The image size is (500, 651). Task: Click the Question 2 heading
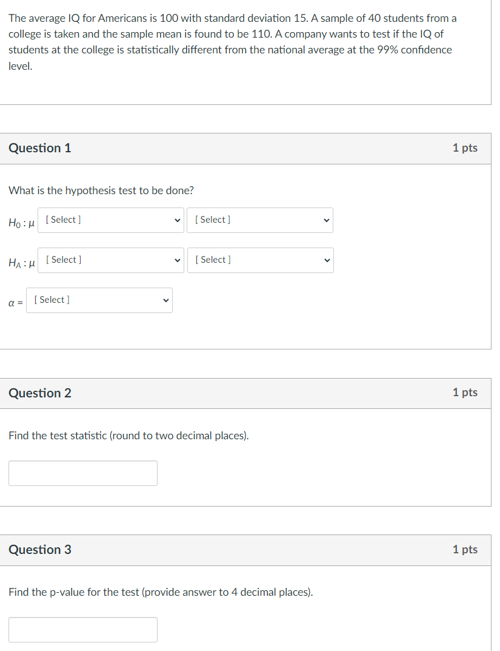click(40, 393)
